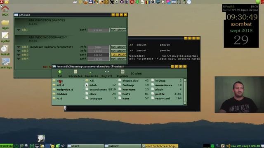Switch to the urxvt taskbar entry
Image resolution: width=264 pixels, height=148 pixels.
coord(85,146)
